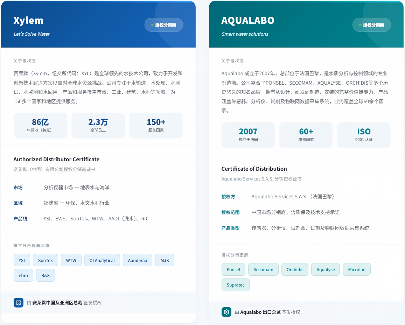Select the Aqualyse brand tag
The width and height of the screenshot is (405, 325).
326,269
